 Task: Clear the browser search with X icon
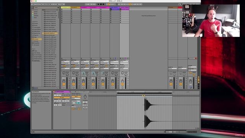point(58,7)
